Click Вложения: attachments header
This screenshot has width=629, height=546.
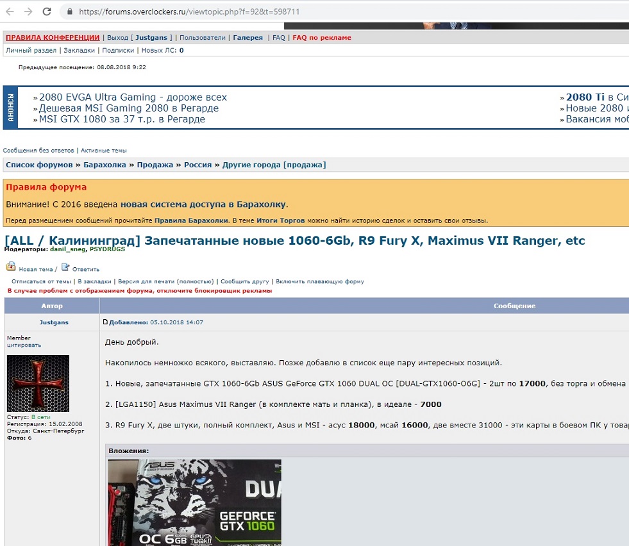[x=128, y=451]
